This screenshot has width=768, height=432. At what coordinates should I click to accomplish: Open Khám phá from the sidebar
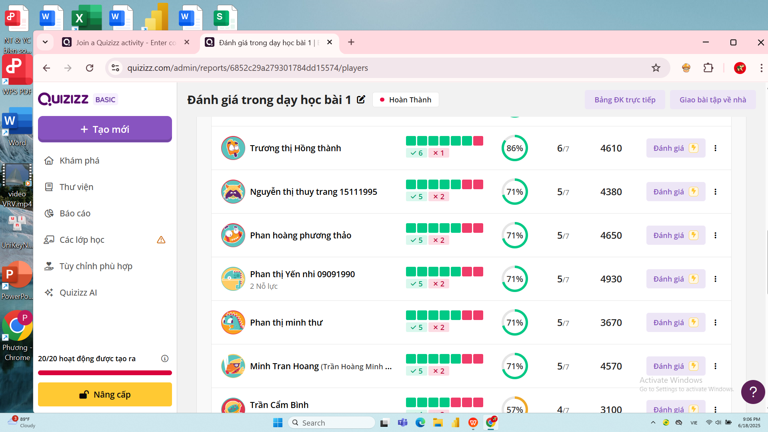[79, 160]
